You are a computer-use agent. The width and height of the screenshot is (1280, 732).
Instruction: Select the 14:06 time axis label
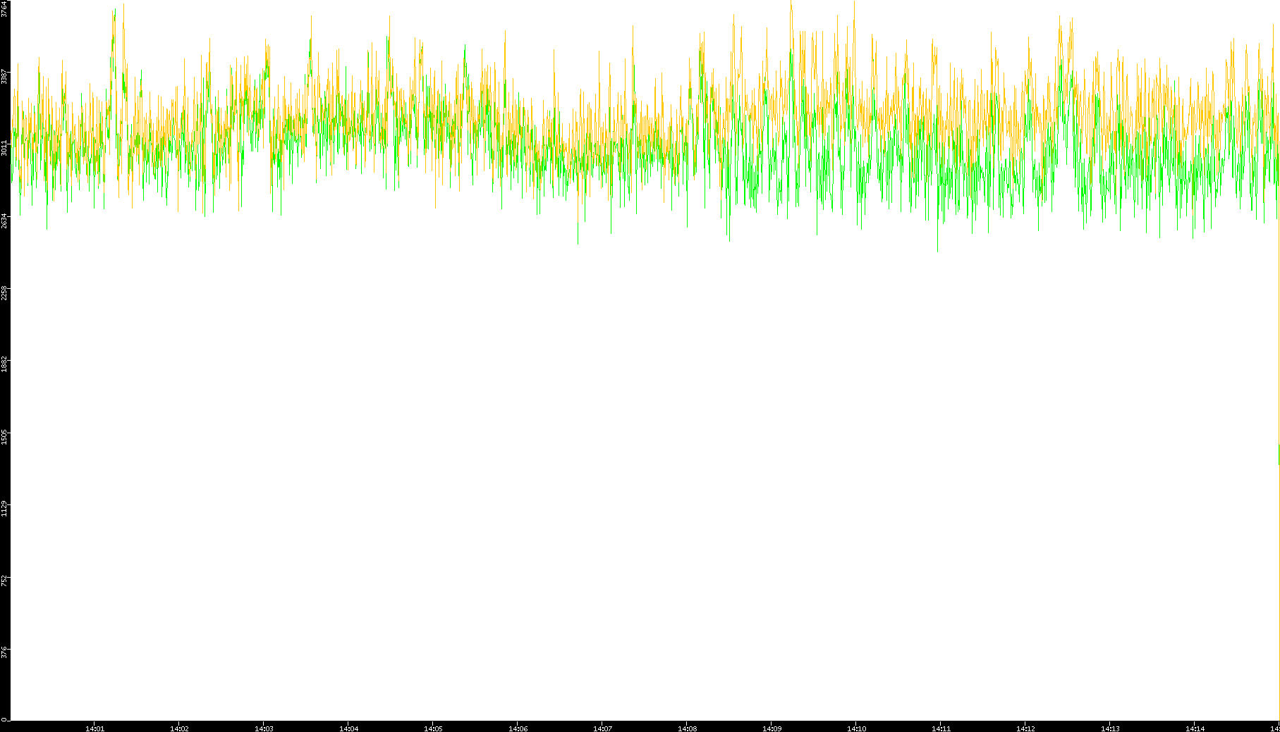coord(518,728)
